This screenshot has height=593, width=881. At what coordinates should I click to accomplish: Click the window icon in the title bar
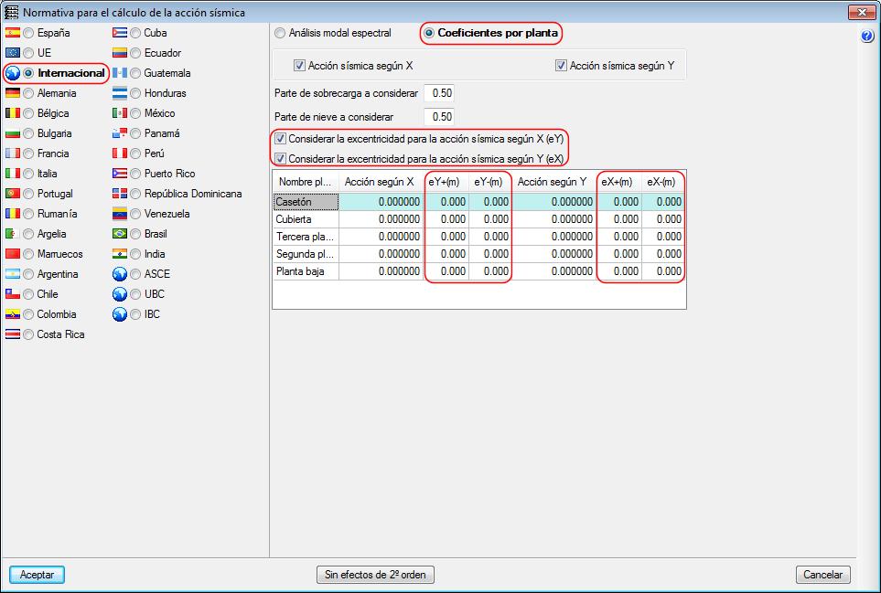pyautogui.click(x=11, y=12)
